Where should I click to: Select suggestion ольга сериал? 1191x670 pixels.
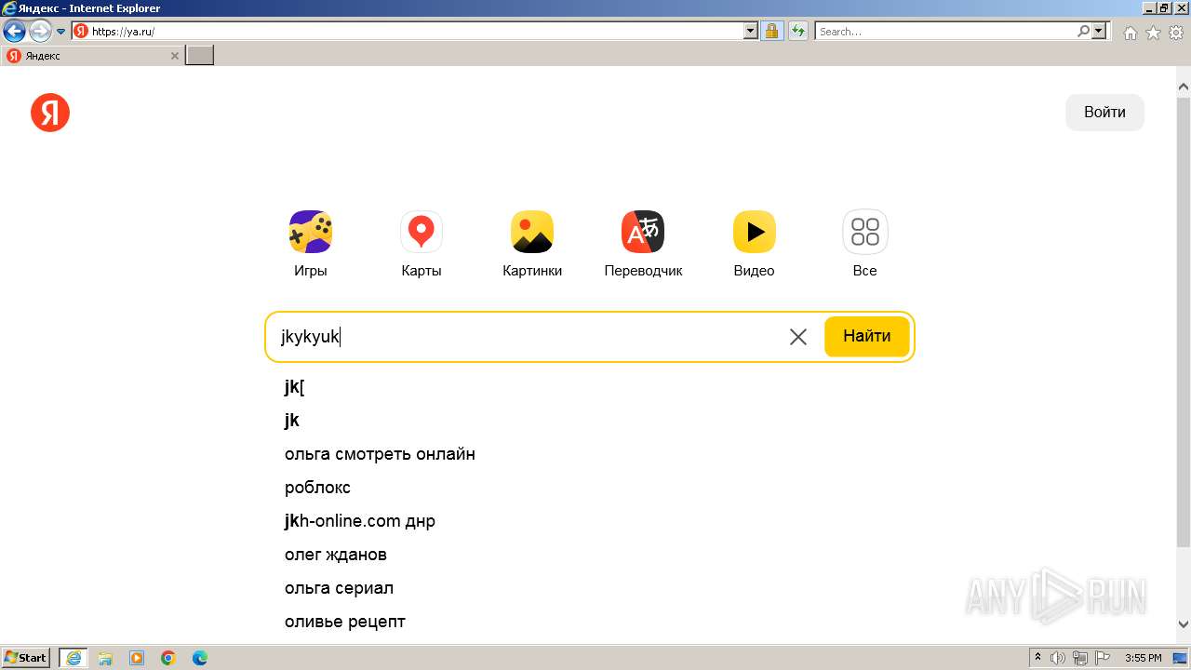pos(339,588)
